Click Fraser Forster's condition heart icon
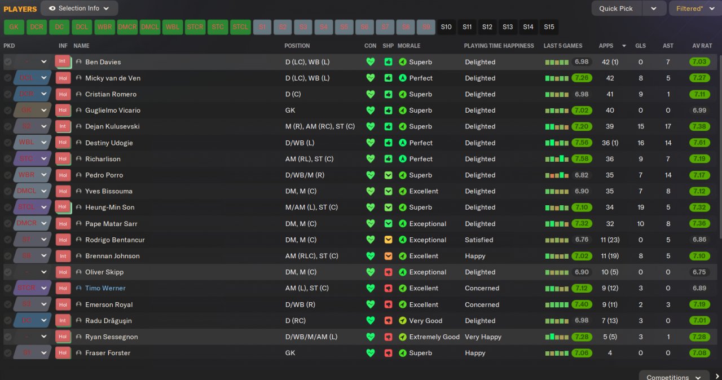This screenshot has height=380, width=722. (371, 353)
